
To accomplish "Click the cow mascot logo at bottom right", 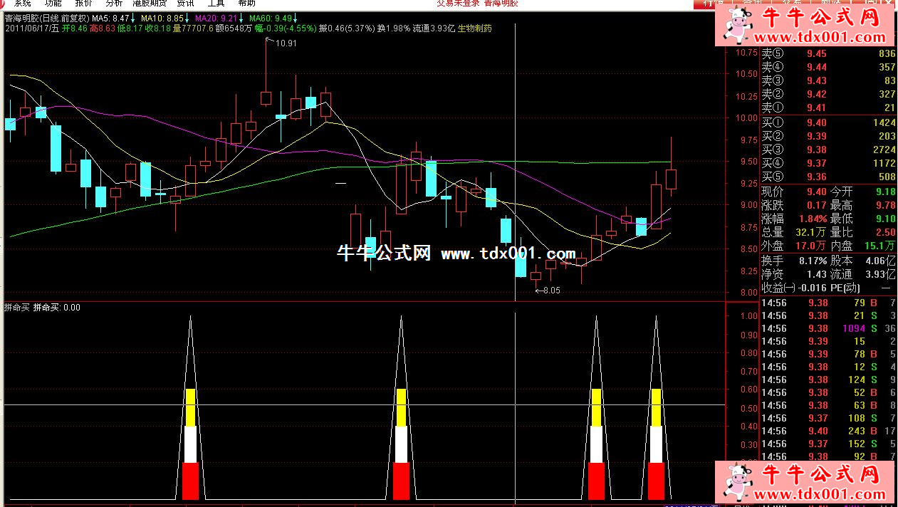I will [x=740, y=481].
